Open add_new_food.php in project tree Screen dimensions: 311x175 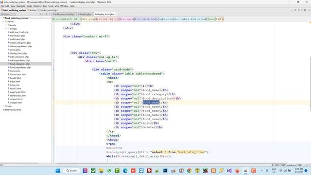pos(19,32)
